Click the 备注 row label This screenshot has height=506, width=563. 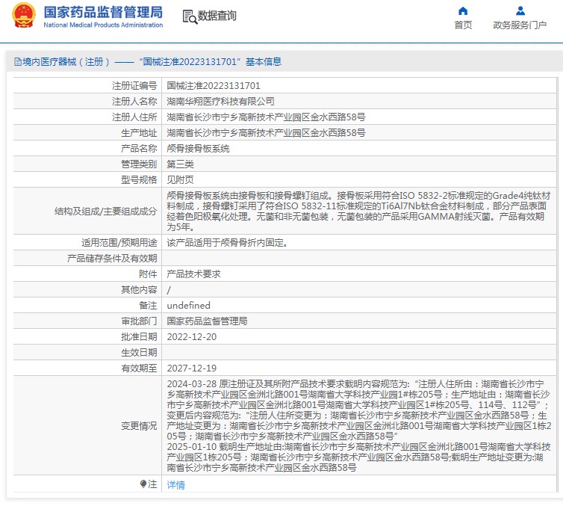click(x=148, y=306)
